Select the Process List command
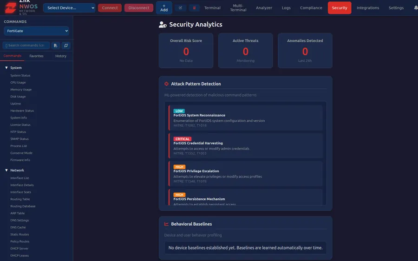The width and height of the screenshot is (418, 261). pos(19,146)
